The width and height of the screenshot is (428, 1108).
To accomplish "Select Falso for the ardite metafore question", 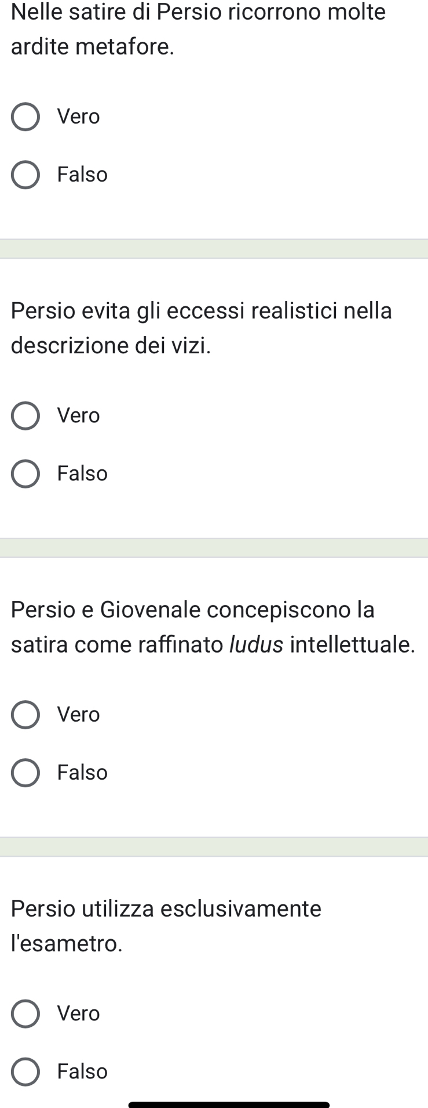I will 25,175.
